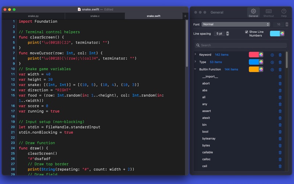Viewport: 294px width, 184px height.
Task: Open the Font dropdown showing Normal
Action: pos(236,24)
